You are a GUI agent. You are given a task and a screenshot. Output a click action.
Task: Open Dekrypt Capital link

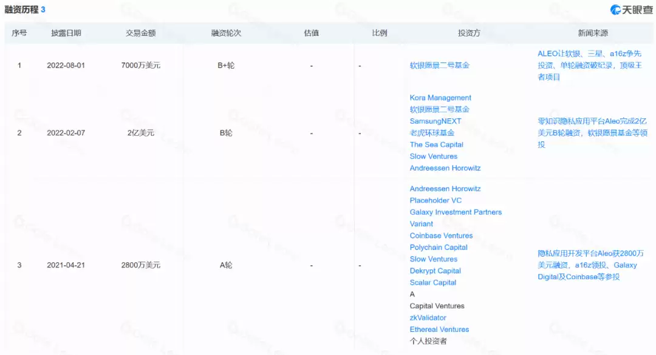pyautogui.click(x=435, y=271)
